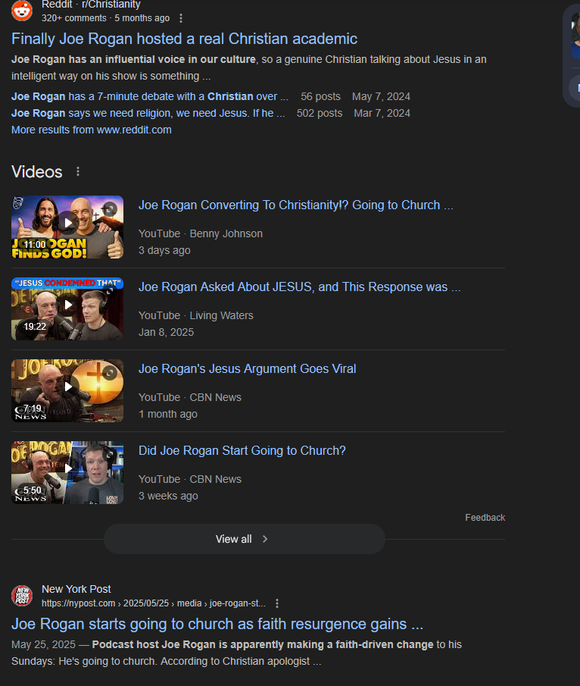Viewport: 580px width, 686px height.
Task: Click the 'Videos' section heading
Action: [x=36, y=171]
